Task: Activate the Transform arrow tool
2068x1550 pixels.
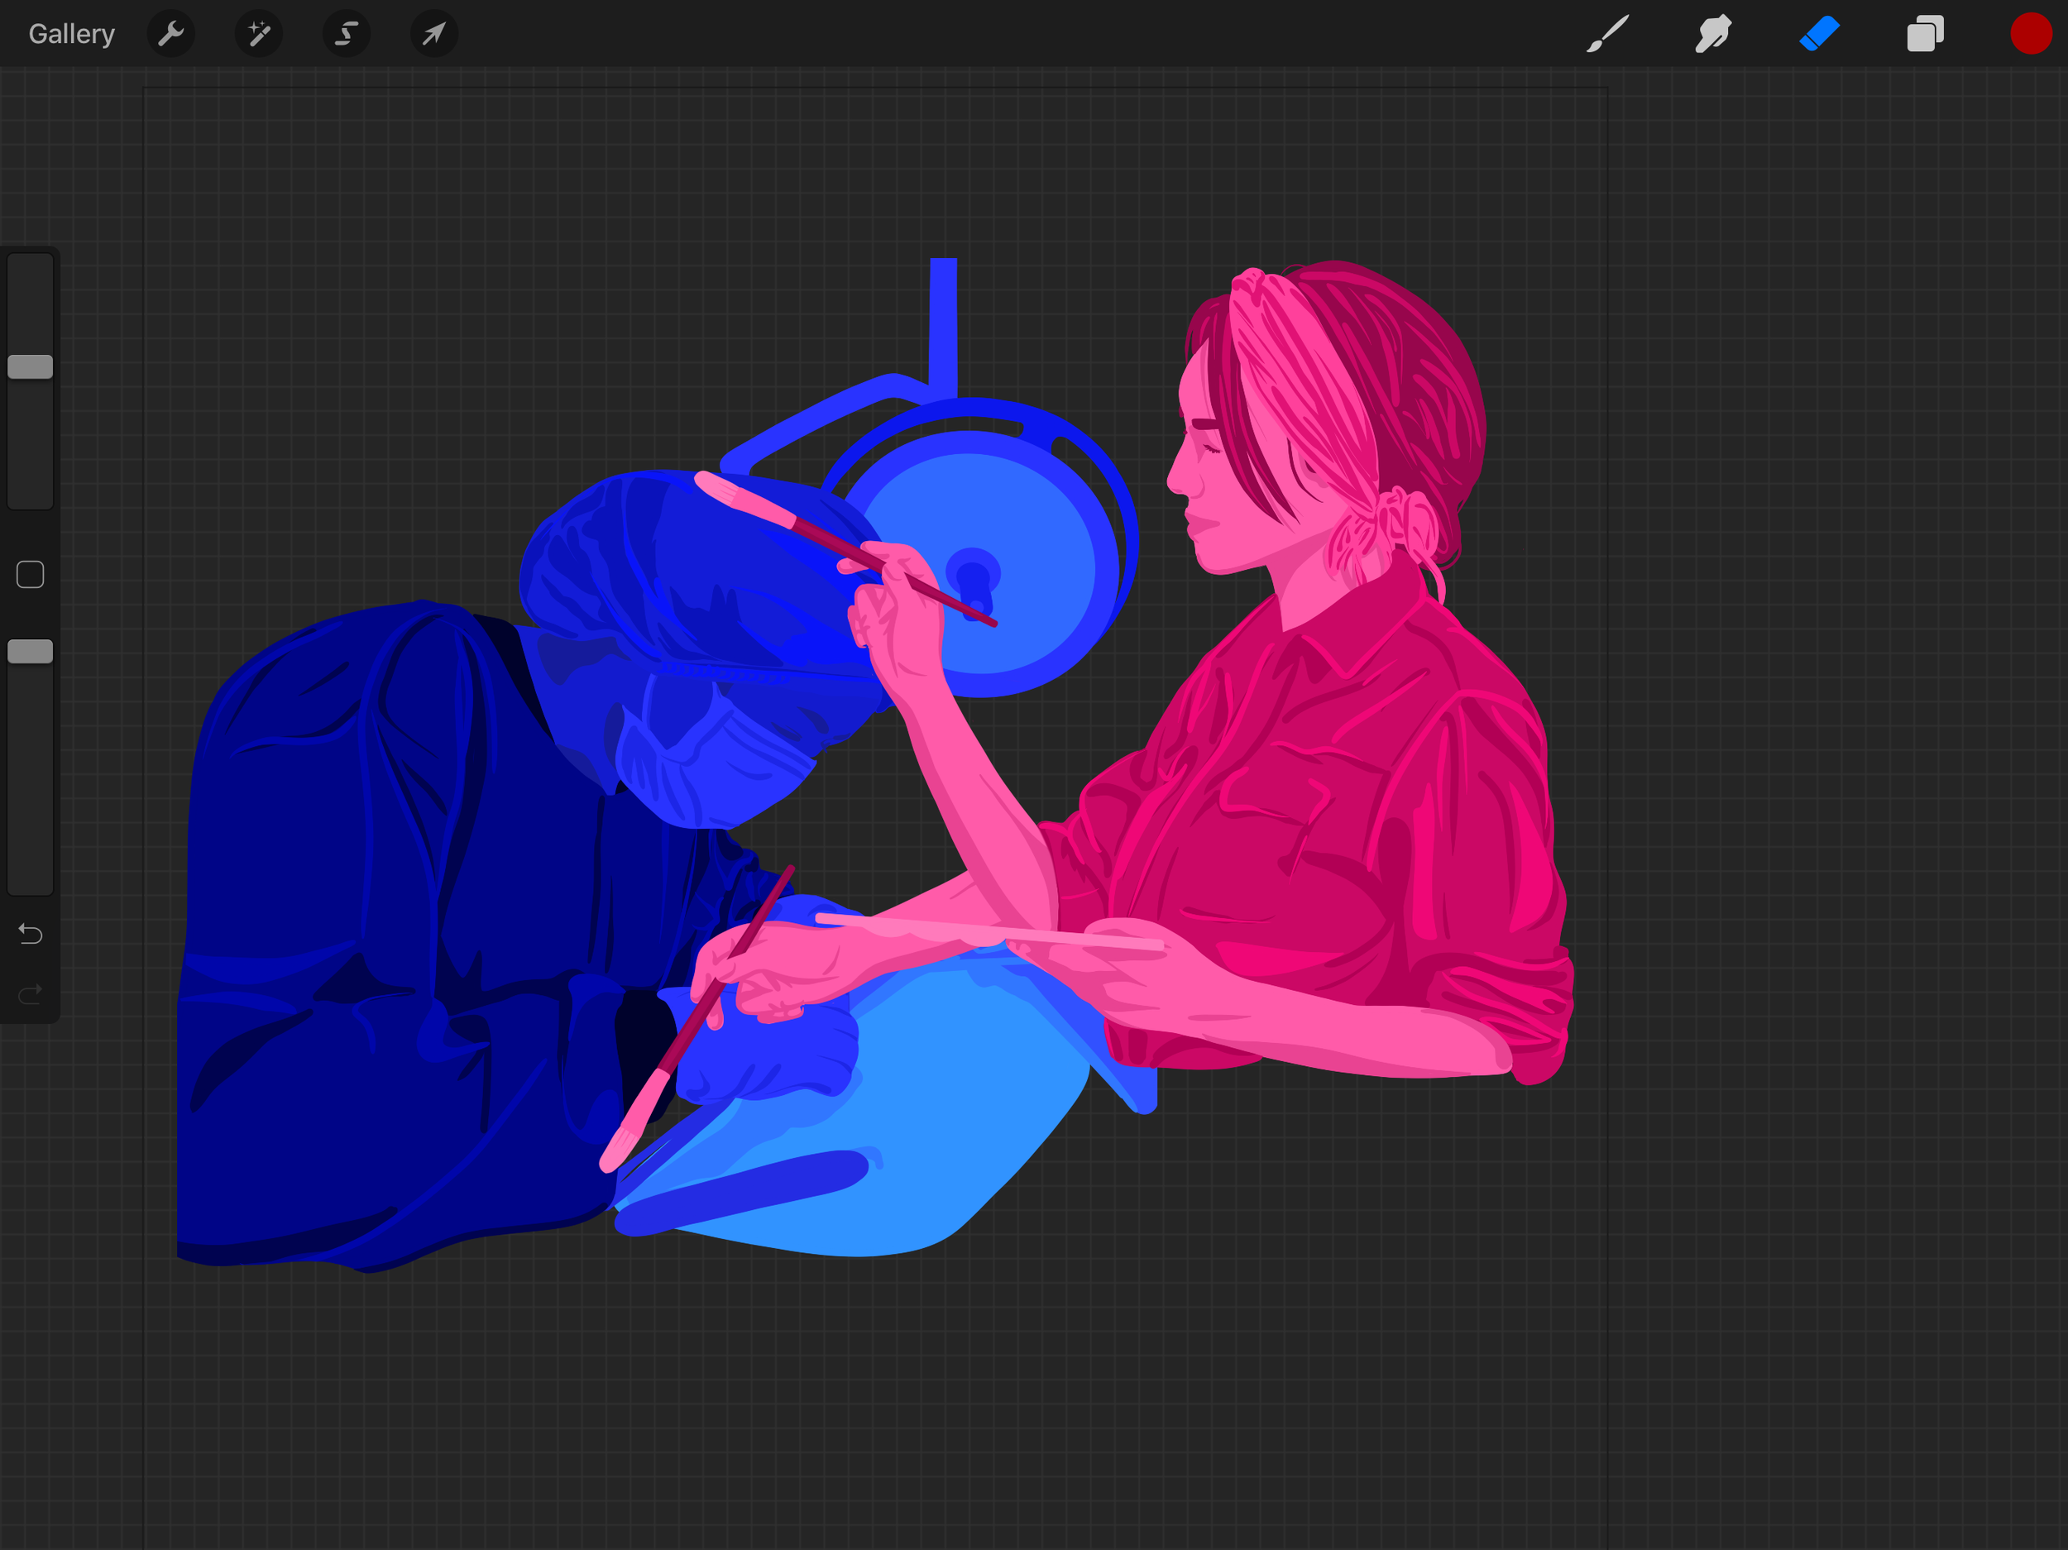Action: point(433,35)
